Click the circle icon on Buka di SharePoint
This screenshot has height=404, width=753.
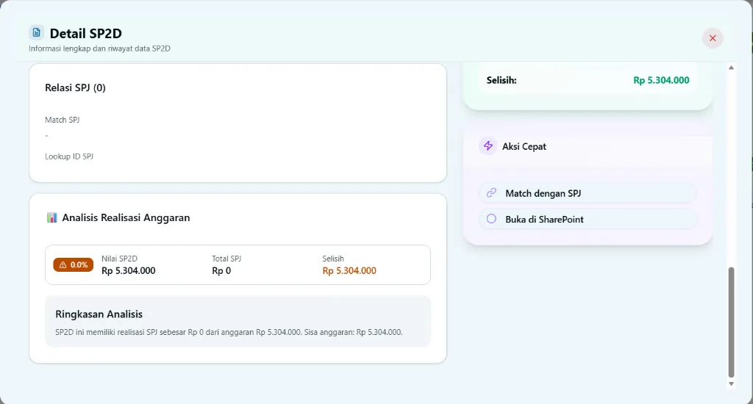click(x=491, y=219)
